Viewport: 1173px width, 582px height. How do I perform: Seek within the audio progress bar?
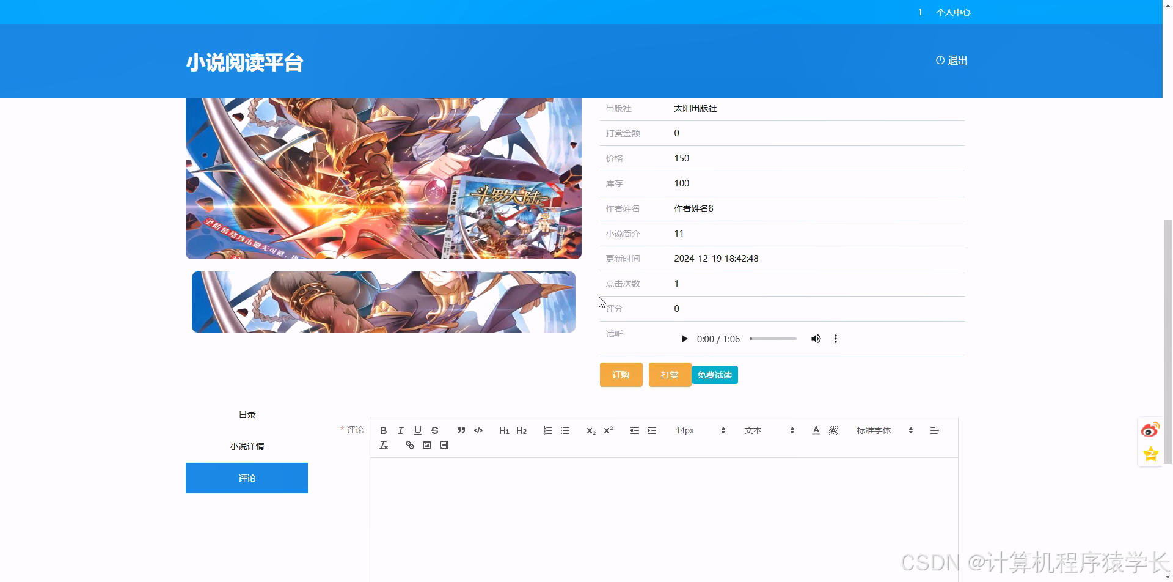click(773, 339)
